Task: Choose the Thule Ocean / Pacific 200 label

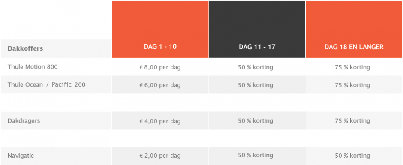Action: click(x=47, y=84)
